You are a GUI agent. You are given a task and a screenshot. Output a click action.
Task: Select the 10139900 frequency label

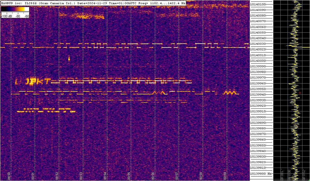[x=257, y=117]
